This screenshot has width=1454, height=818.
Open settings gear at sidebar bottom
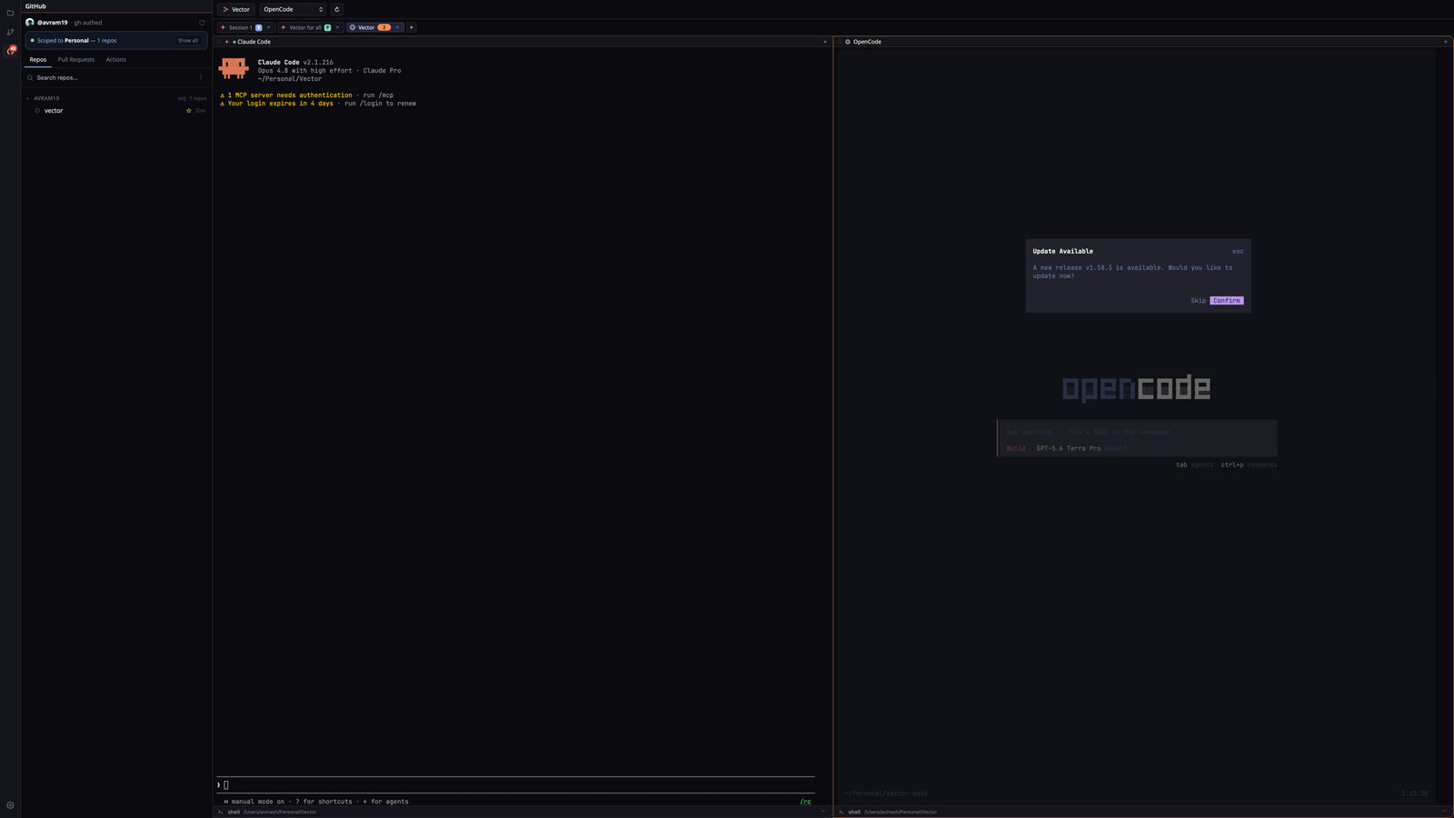point(10,805)
